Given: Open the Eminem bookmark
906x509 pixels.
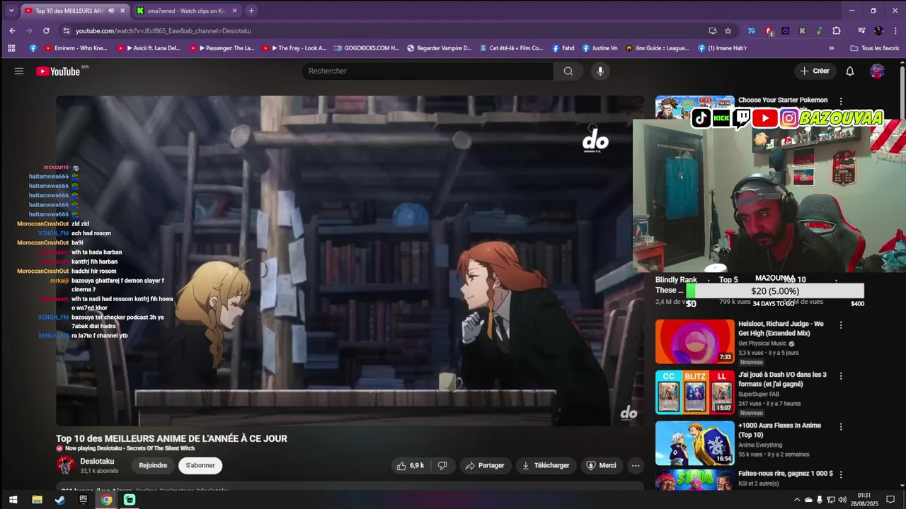Looking at the screenshot, I should tap(76, 48).
